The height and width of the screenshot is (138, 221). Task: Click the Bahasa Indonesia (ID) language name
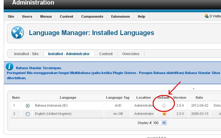click(51, 105)
